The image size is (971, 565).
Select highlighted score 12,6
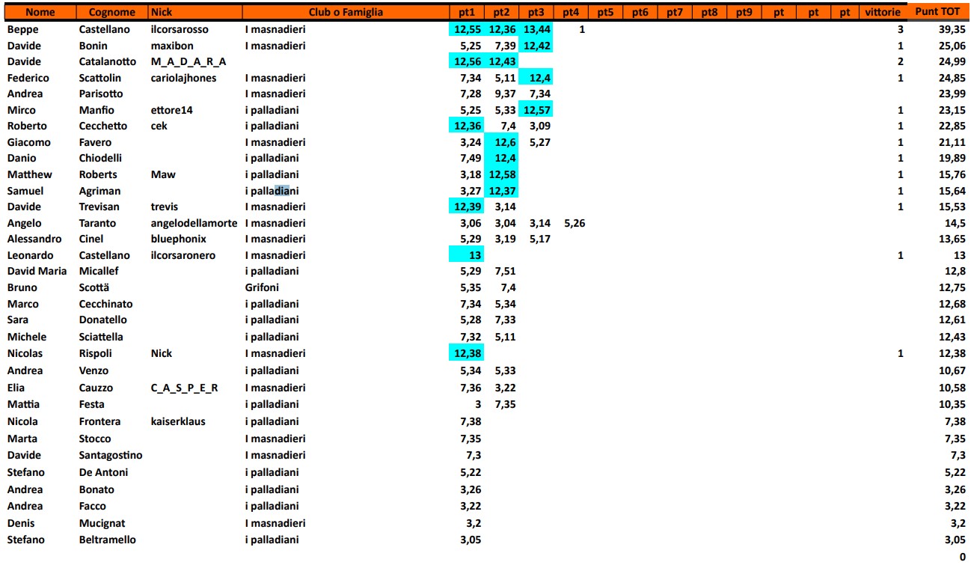tap(501, 142)
